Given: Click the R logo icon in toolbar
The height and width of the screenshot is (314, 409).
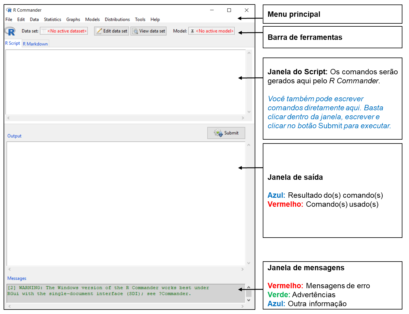Looking at the screenshot, I should point(10,31).
